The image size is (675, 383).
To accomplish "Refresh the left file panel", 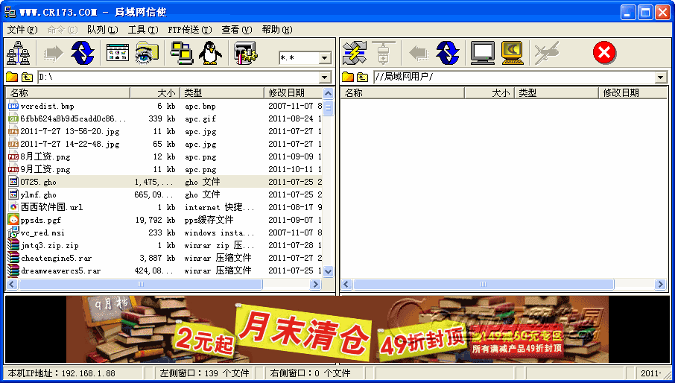I will click(83, 53).
